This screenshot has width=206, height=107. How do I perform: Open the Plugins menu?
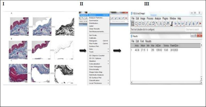coord(165,19)
